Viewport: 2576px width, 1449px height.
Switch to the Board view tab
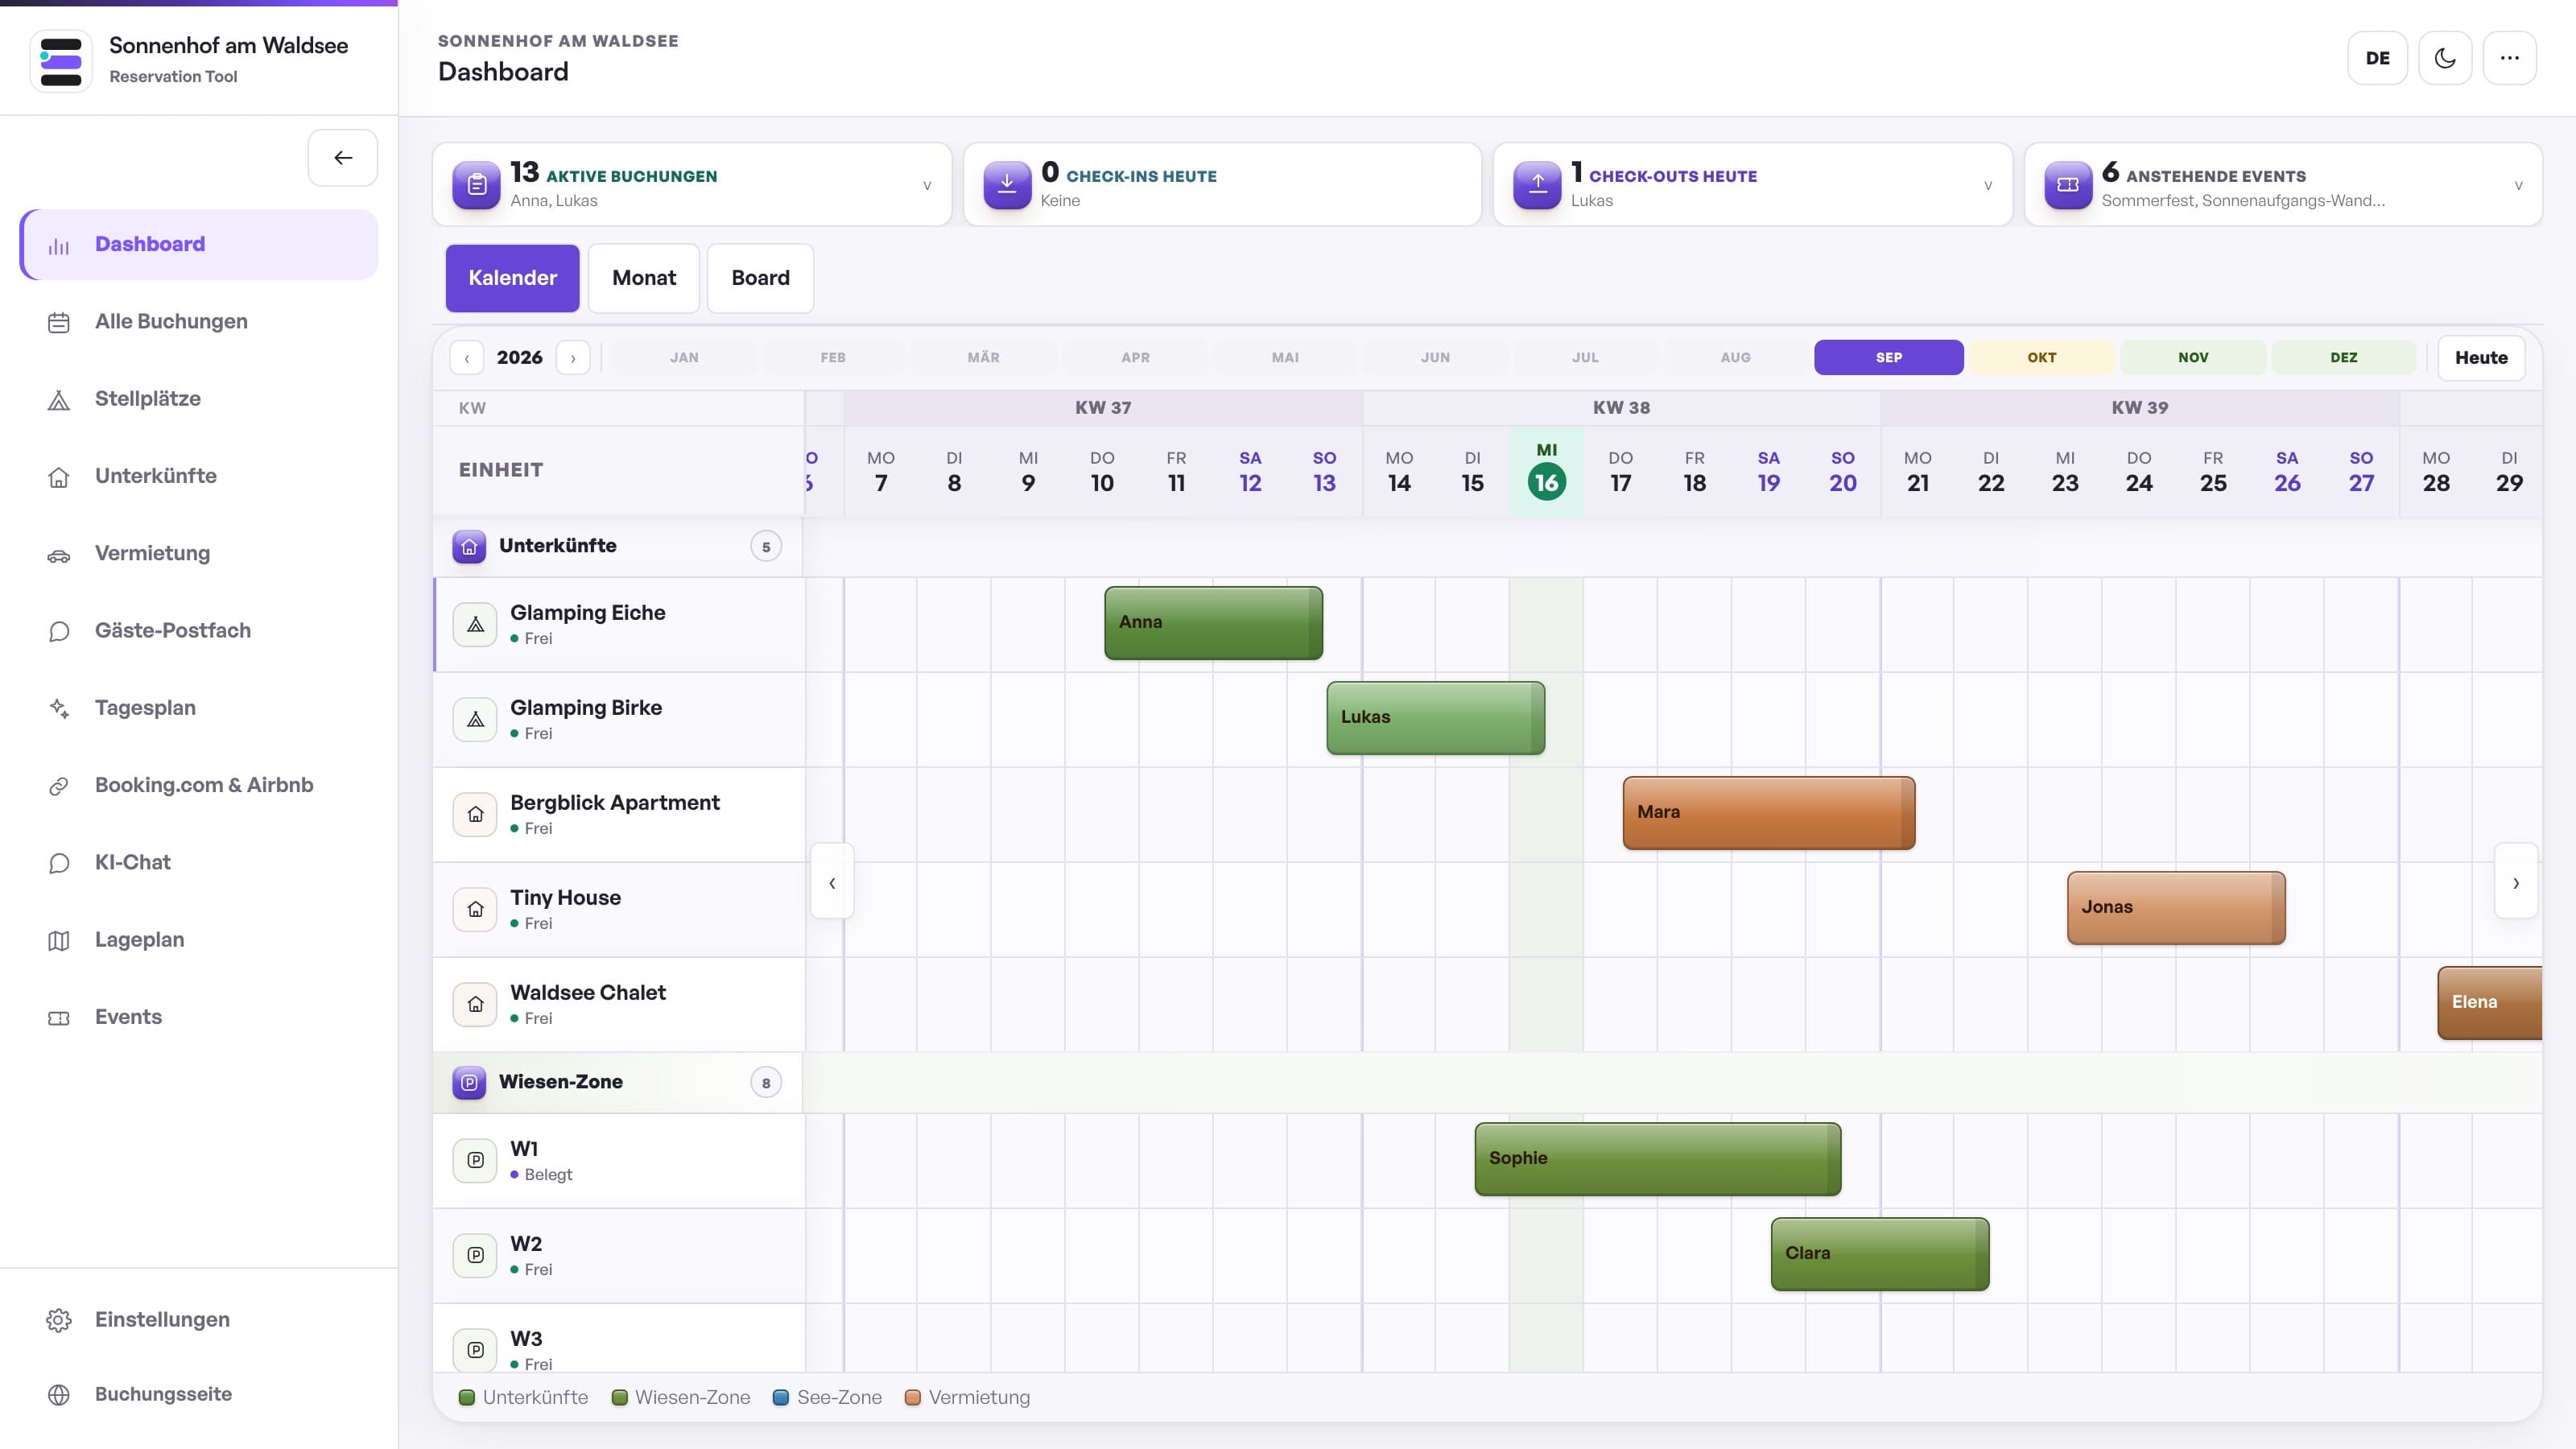[760, 278]
